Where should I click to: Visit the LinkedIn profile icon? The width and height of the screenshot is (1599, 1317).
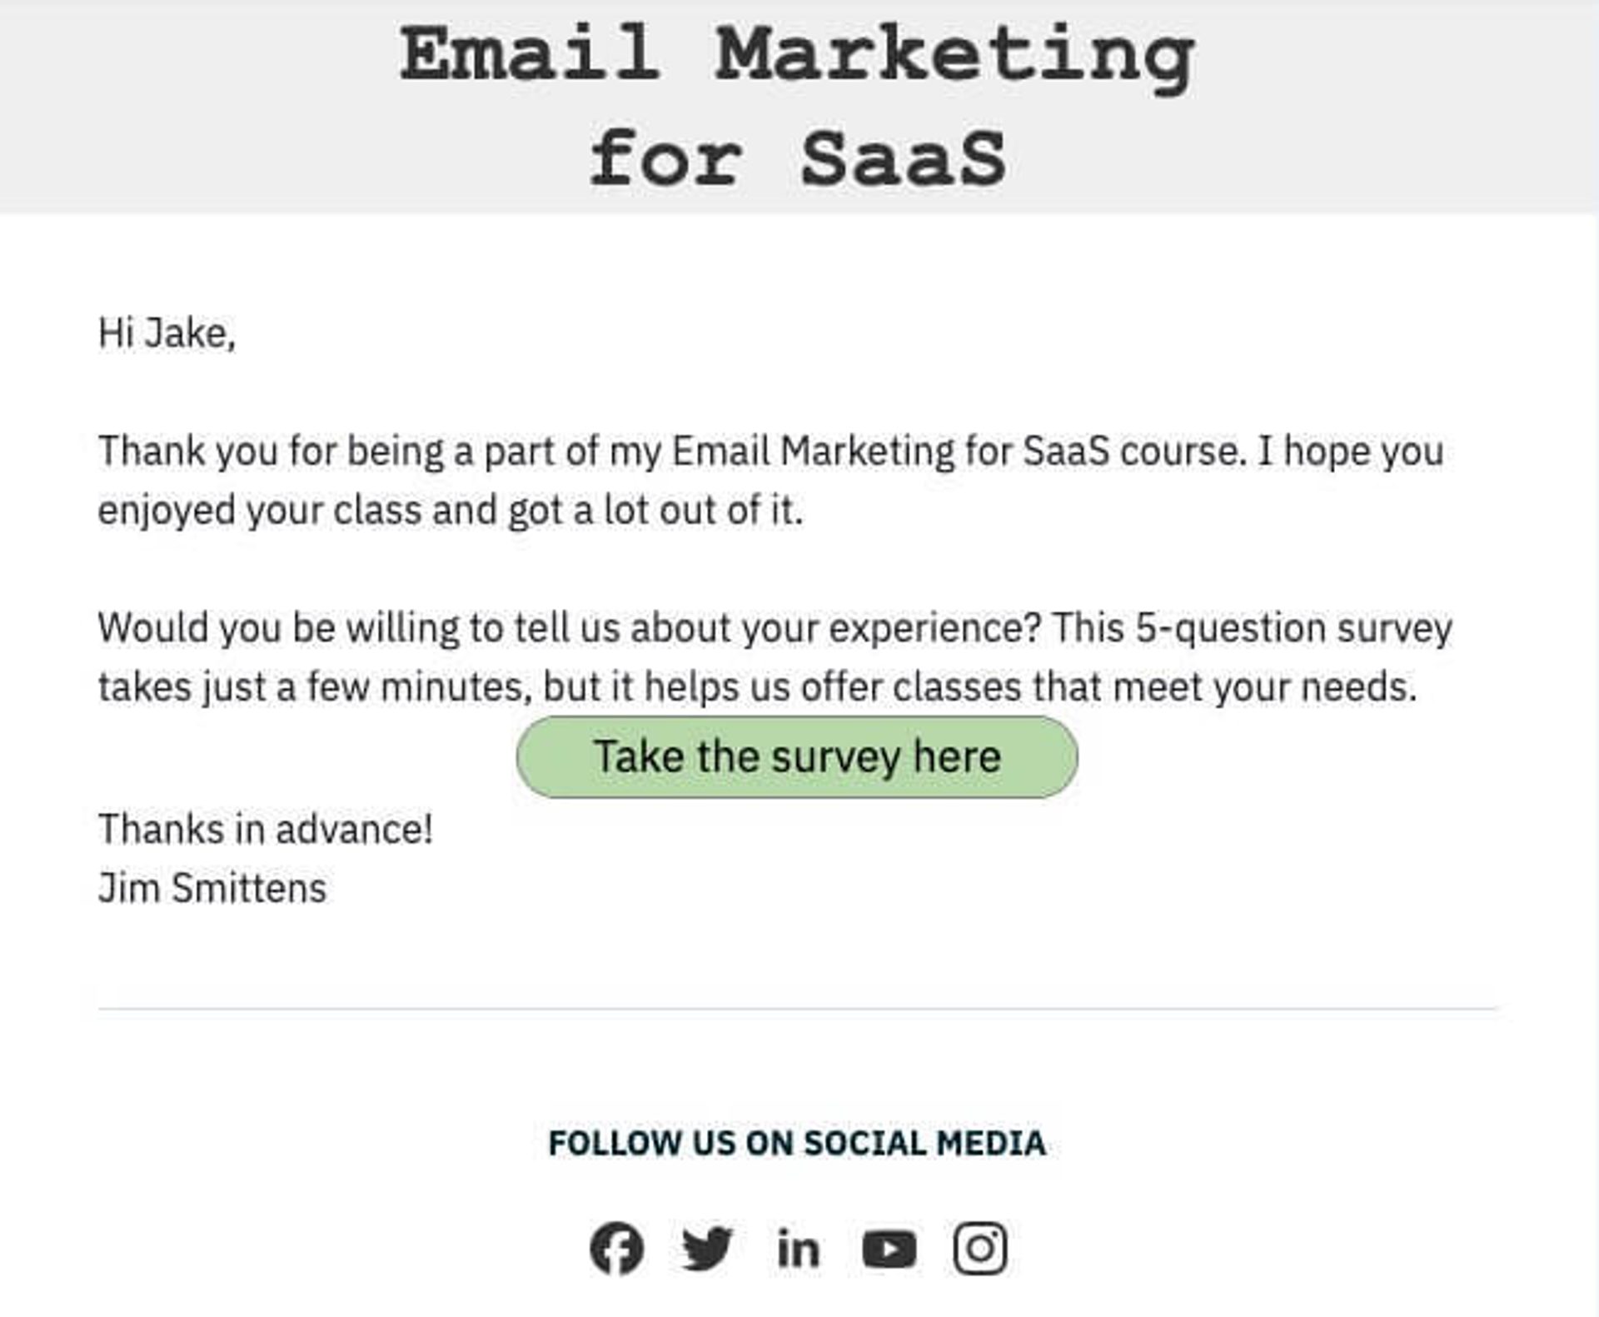click(x=798, y=1250)
